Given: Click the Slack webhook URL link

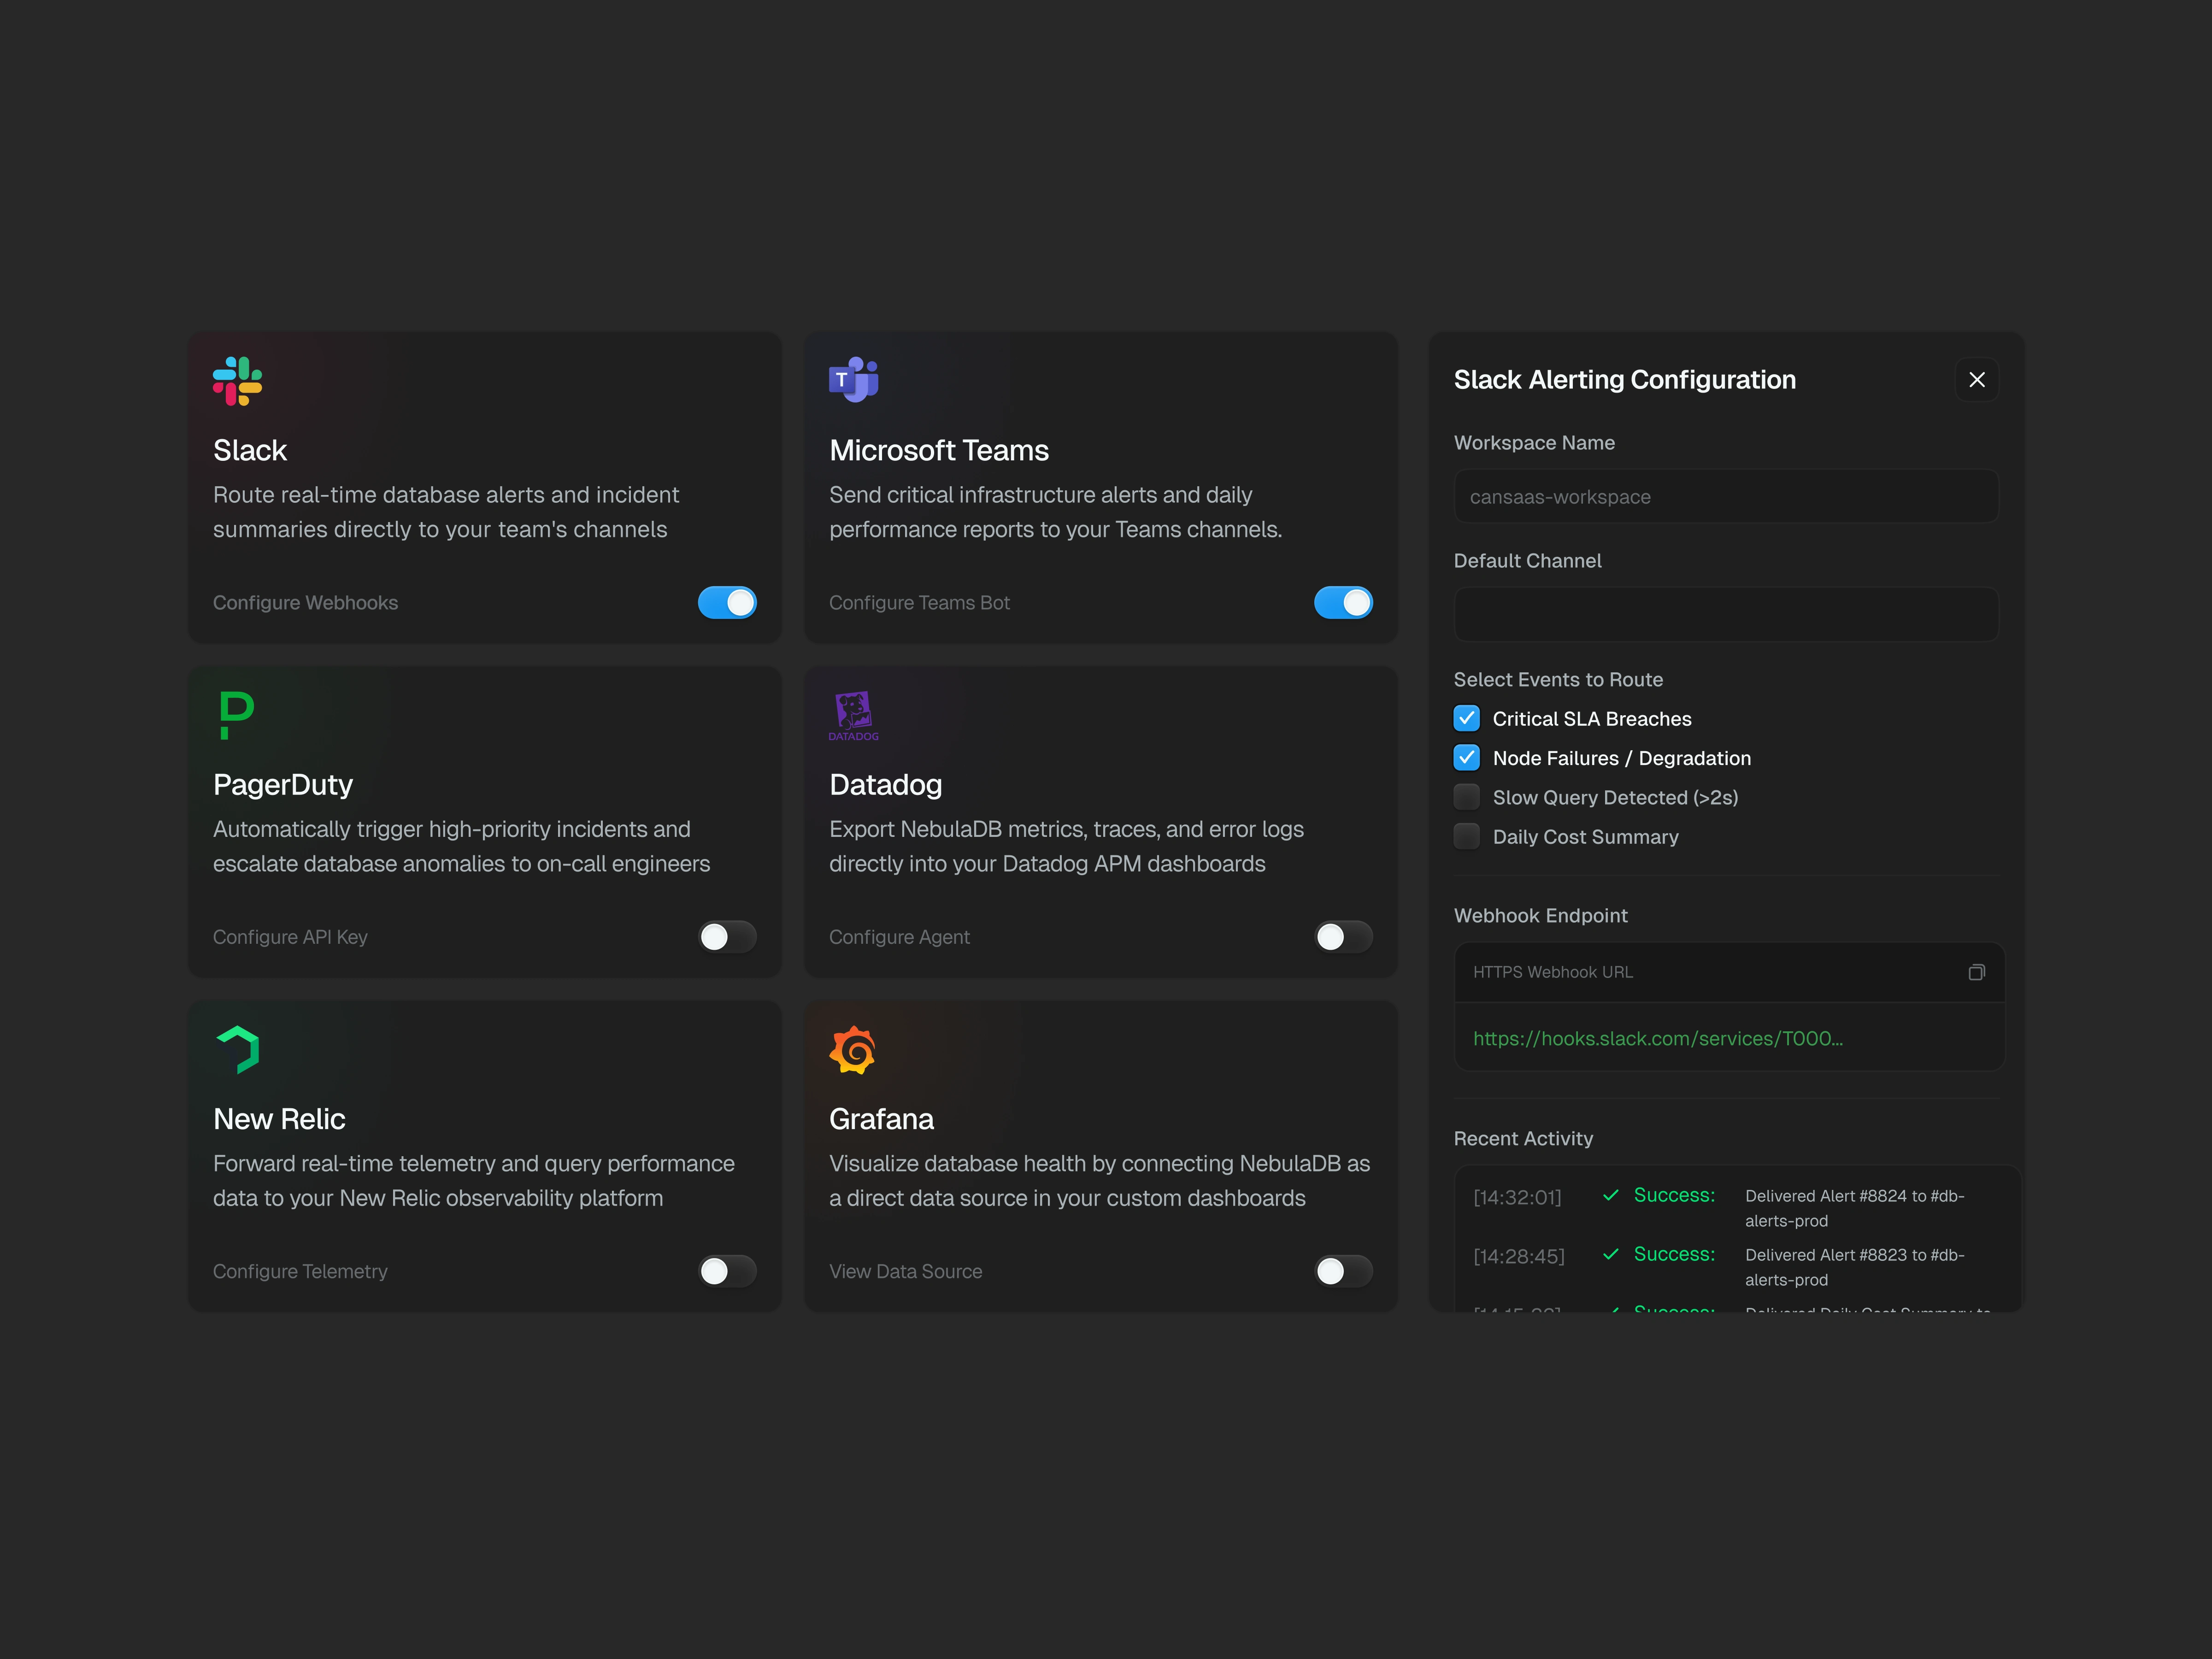Looking at the screenshot, I should pos(1657,1038).
